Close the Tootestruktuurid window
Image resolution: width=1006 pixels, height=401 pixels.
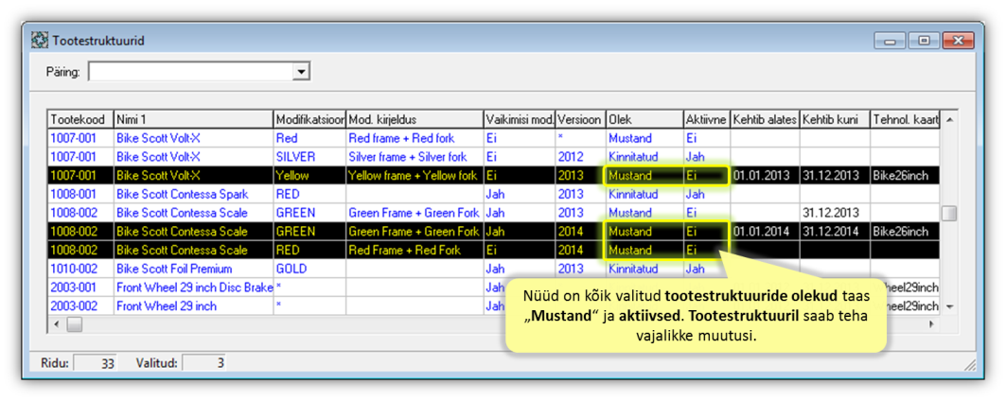(960, 41)
